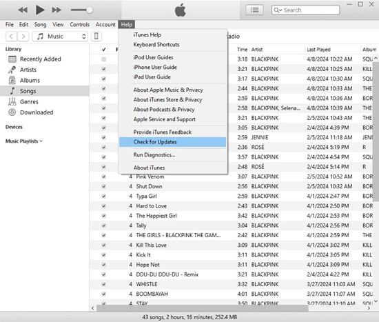Click the Devices sidebar heading
This screenshot has width=379, height=322.
tap(14, 127)
